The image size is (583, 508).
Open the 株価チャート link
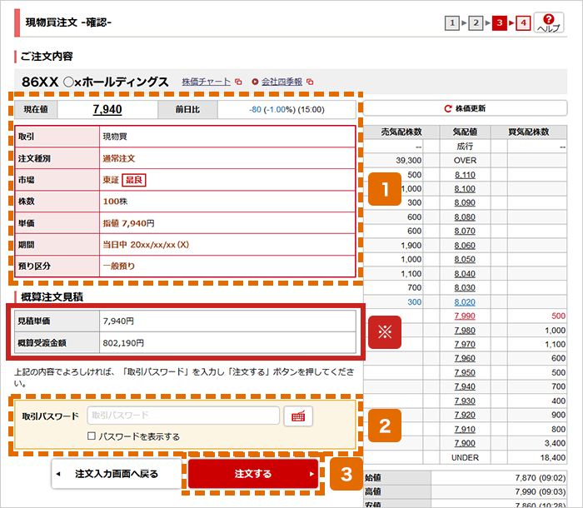click(207, 82)
